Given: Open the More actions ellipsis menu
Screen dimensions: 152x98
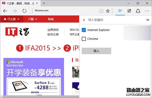Looking at the screenshot, I should click(x=147, y=11).
